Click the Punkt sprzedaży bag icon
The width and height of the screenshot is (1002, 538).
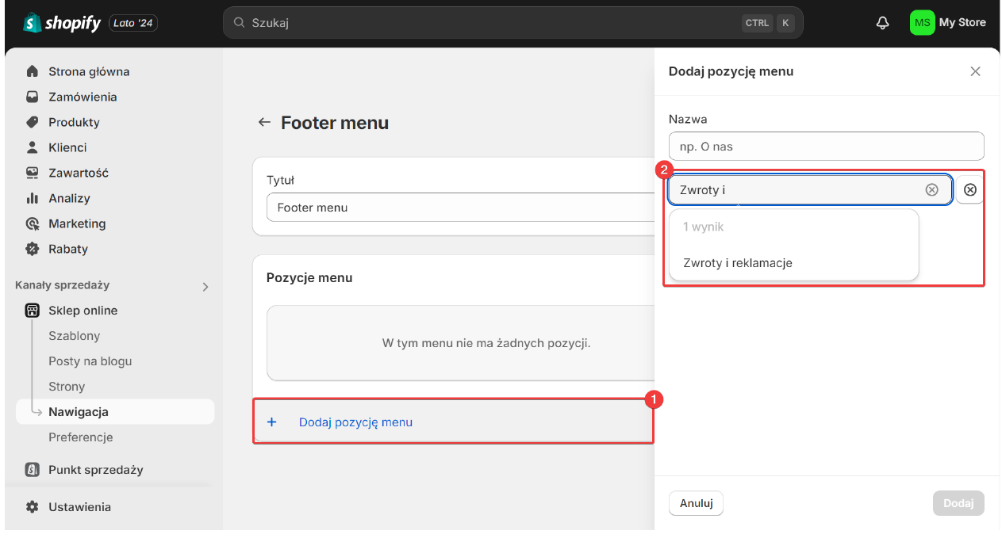coord(33,470)
